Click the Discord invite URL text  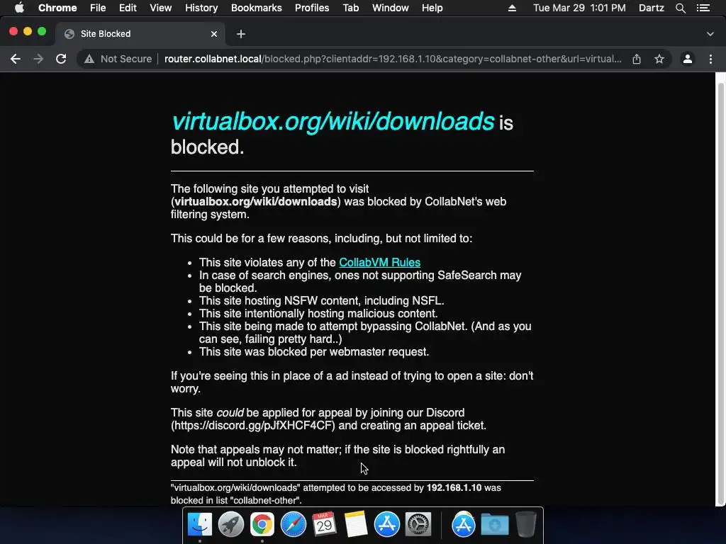pos(253,426)
